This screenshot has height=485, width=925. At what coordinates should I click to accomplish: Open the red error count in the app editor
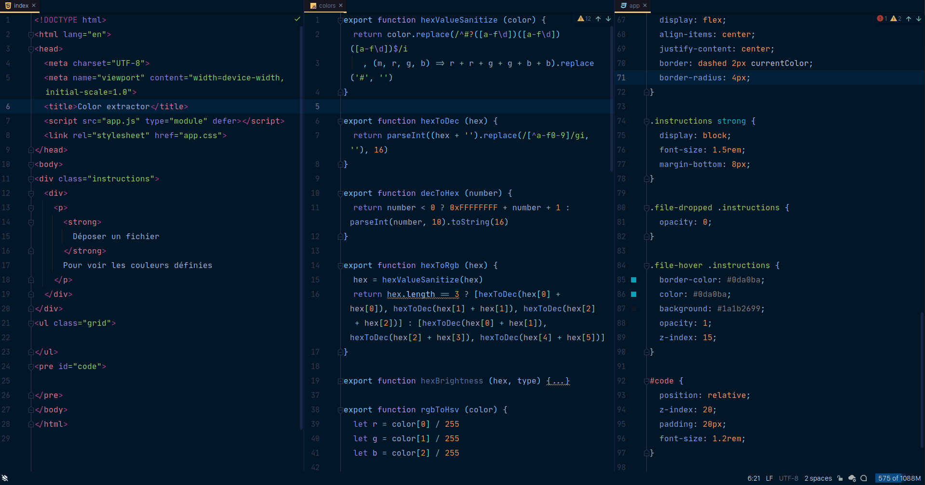coord(882,19)
